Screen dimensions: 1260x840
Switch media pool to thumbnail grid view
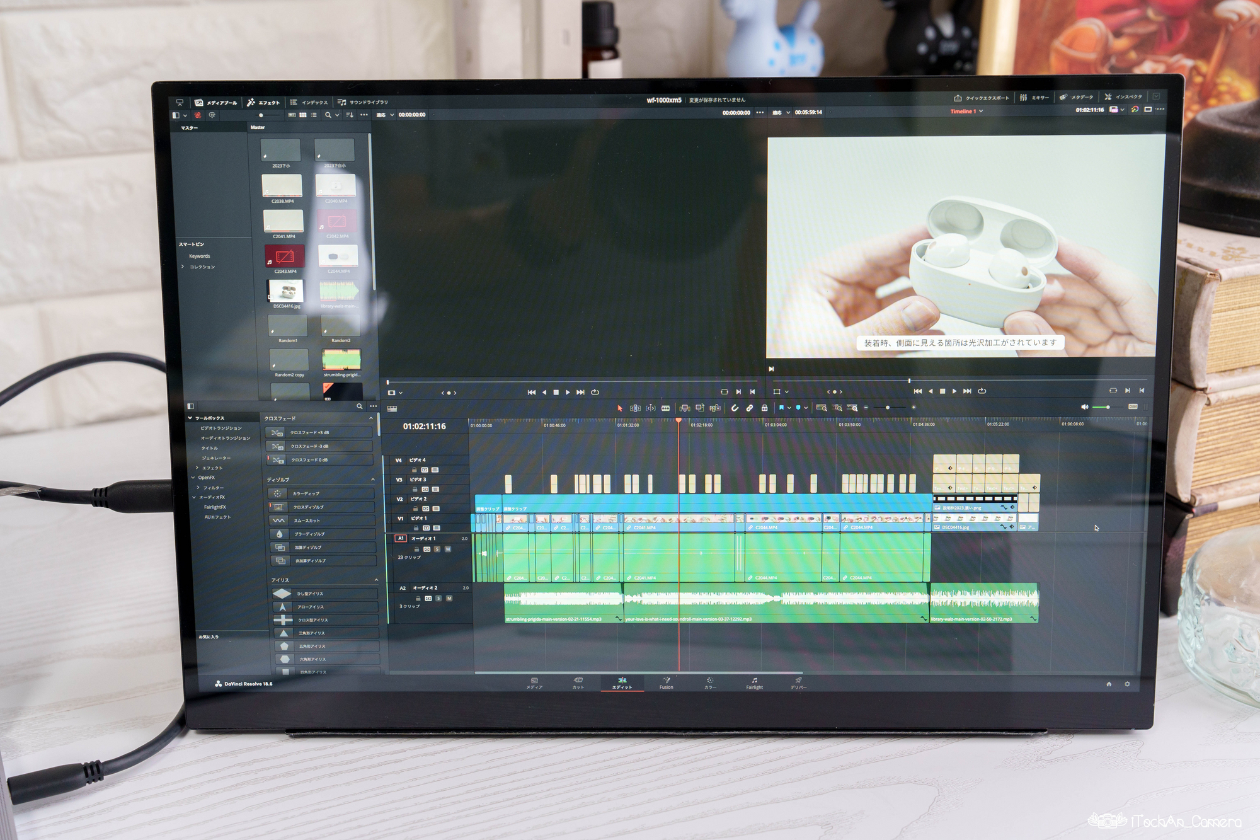pos(303,115)
